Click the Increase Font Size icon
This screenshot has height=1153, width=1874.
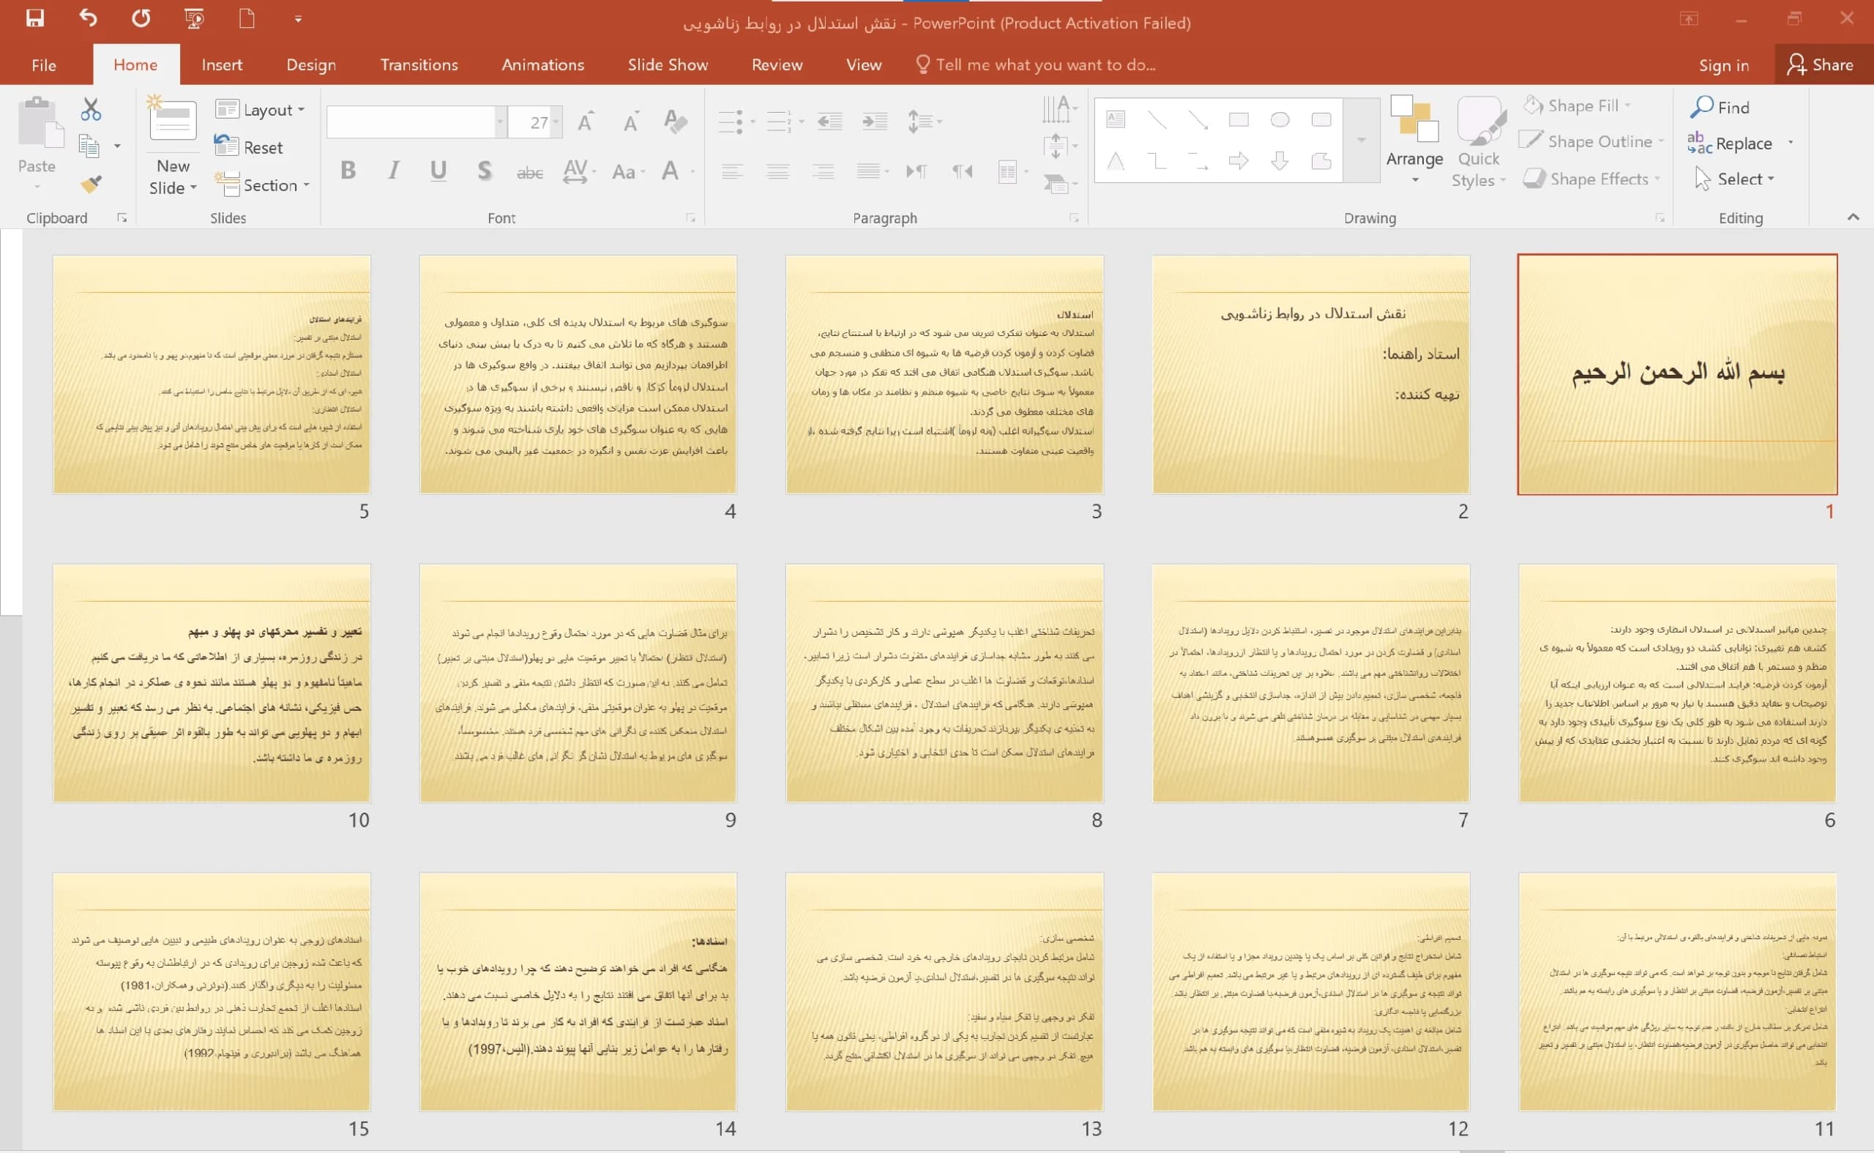pyautogui.click(x=586, y=122)
